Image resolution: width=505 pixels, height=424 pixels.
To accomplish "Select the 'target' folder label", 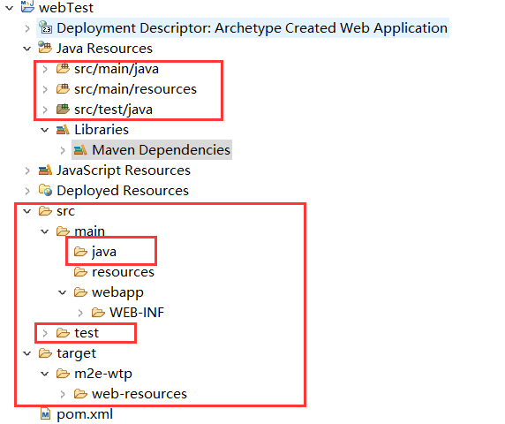I will tap(76, 354).
